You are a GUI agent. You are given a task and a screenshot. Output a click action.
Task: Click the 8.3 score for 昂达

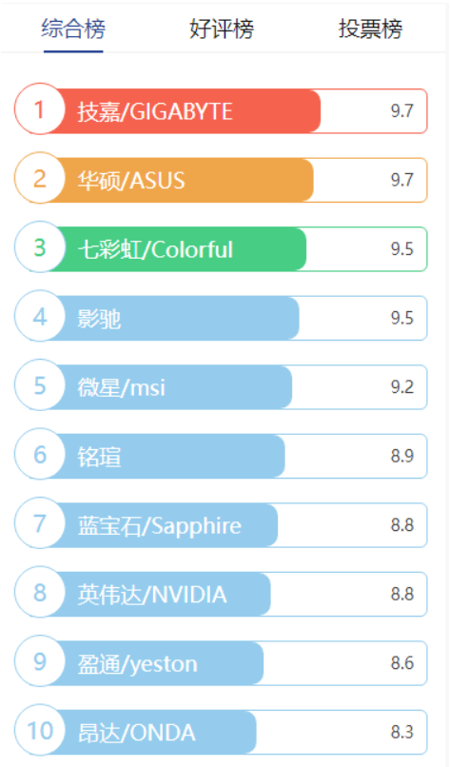[402, 733]
